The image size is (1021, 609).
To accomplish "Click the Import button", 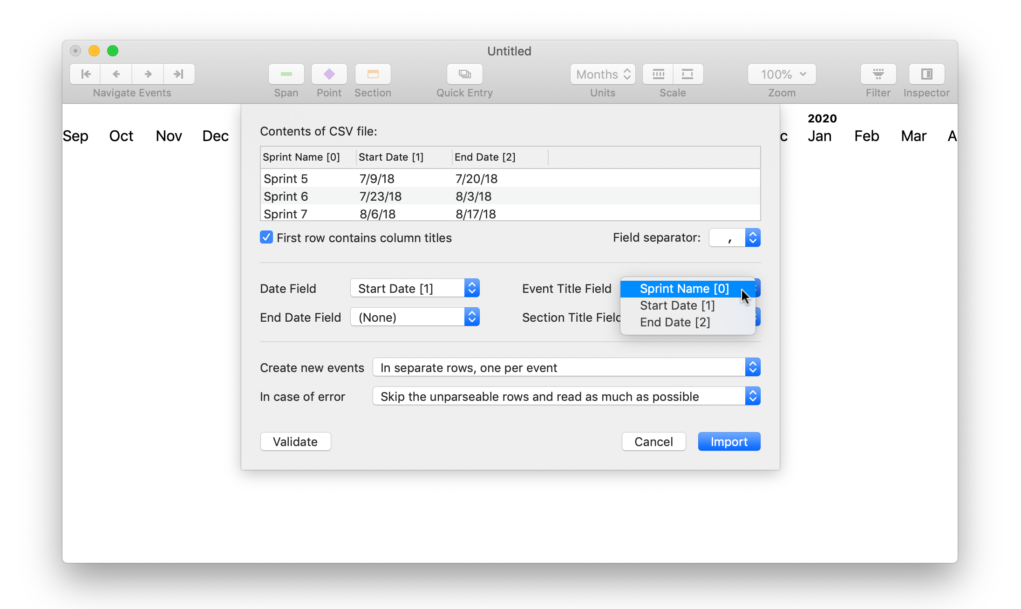I will point(728,441).
